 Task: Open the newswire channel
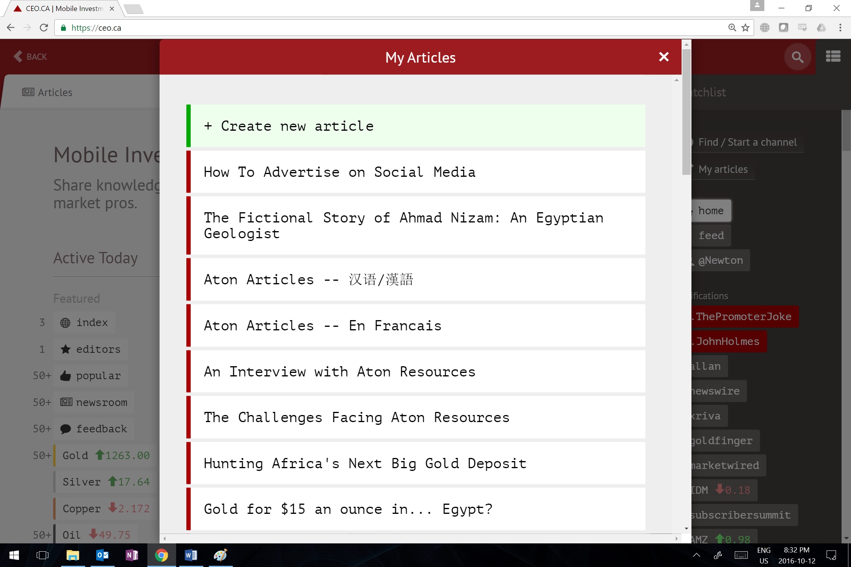pyautogui.click(x=719, y=391)
